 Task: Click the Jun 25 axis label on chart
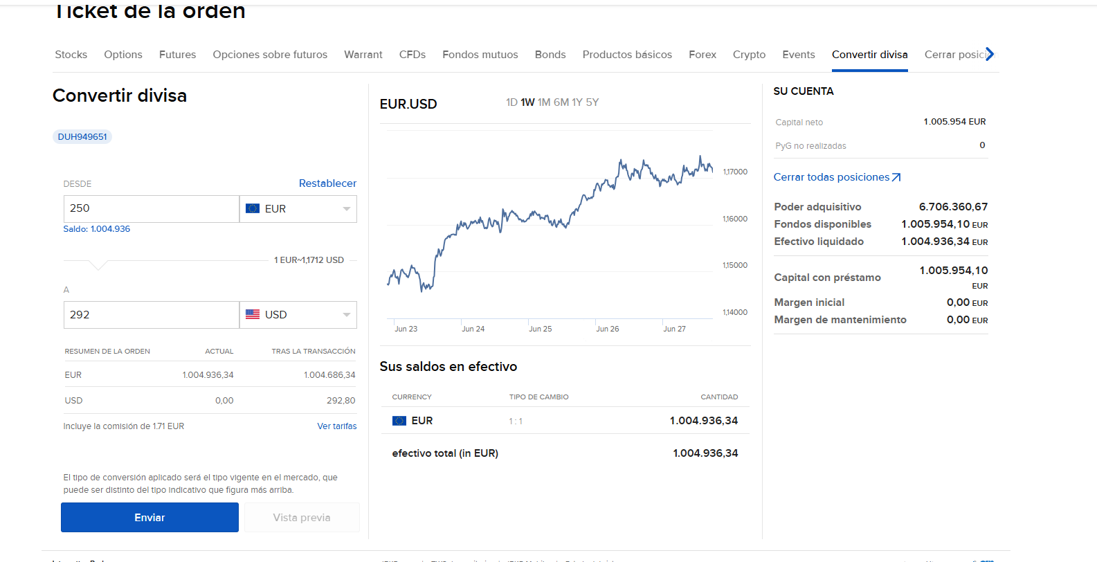(541, 329)
